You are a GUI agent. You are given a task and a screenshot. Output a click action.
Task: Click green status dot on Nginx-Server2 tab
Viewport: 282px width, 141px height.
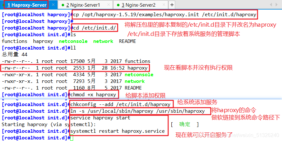tap(118, 5)
